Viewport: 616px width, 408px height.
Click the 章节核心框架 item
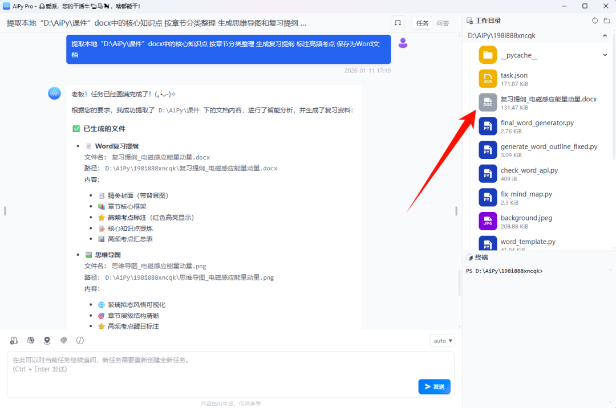[127, 206]
